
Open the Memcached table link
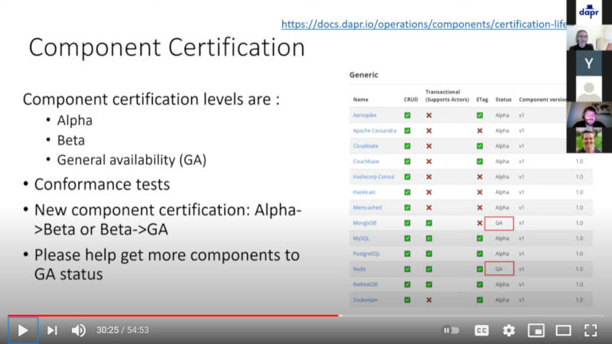click(x=367, y=207)
